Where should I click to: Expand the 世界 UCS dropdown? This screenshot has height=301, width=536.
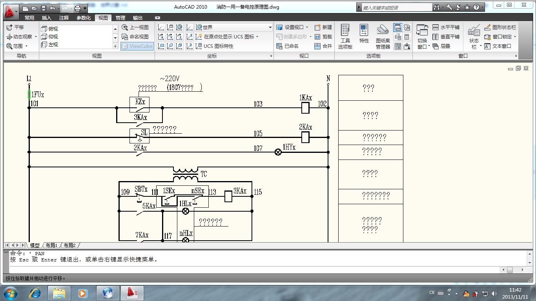tap(270, 27)
